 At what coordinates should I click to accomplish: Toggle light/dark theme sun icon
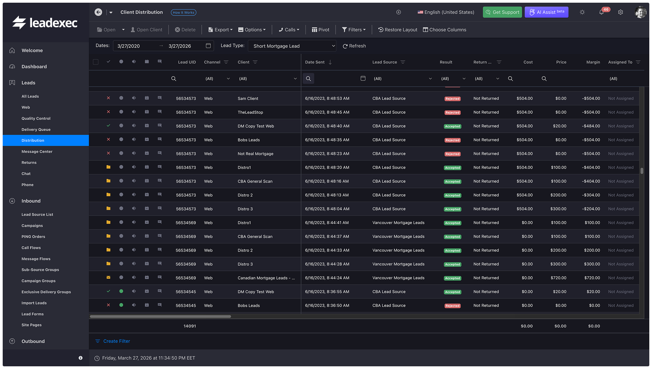click(582, 12)
